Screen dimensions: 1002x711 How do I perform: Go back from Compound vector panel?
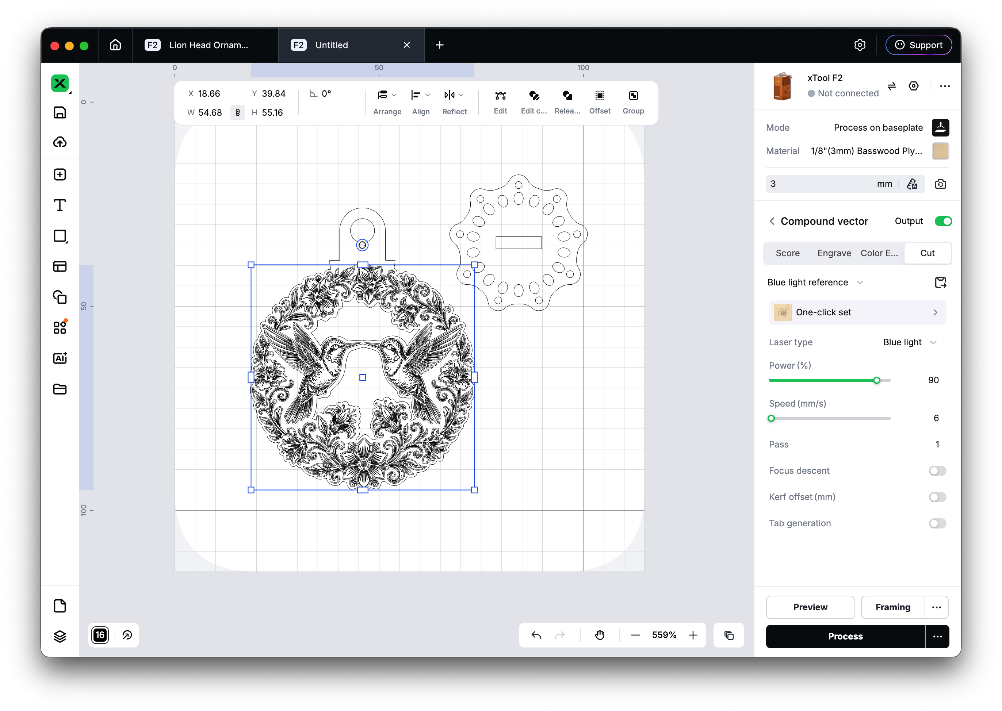(x=772, y=221)
